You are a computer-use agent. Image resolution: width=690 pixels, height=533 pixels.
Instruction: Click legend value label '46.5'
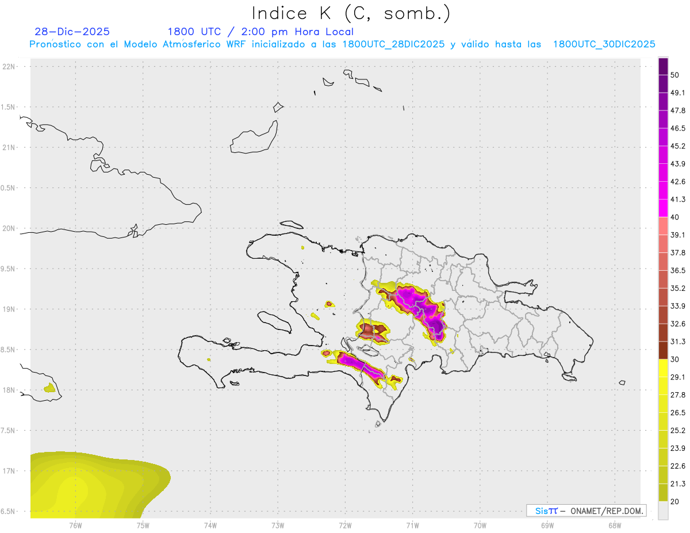pos(678,128)
